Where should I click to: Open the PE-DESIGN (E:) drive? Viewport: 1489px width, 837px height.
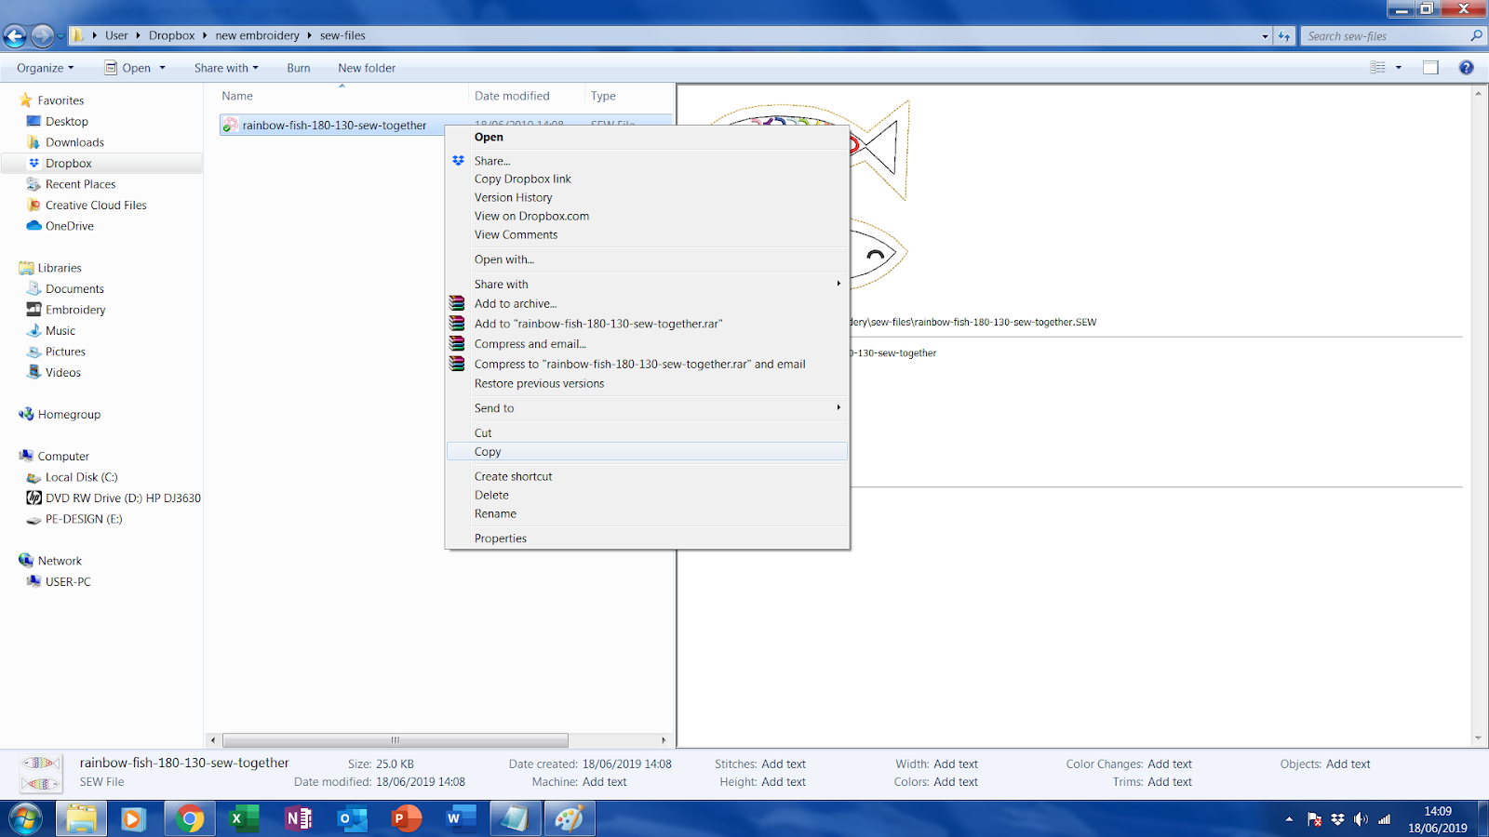[x=84, y=519]
